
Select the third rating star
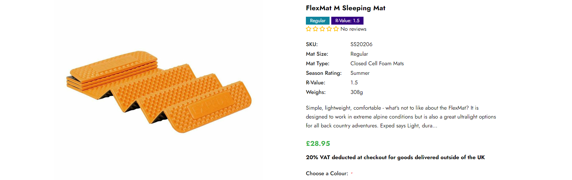[322, 29]
